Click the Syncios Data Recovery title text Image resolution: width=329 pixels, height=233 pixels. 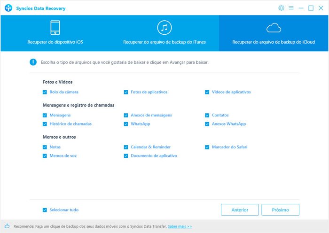pos(41,8)
